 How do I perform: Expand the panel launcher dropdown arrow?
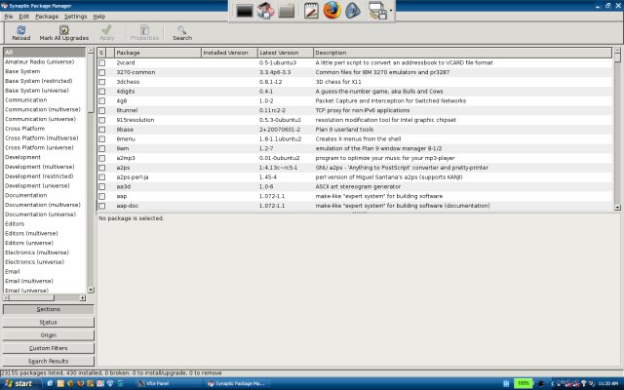pos(389,12)
